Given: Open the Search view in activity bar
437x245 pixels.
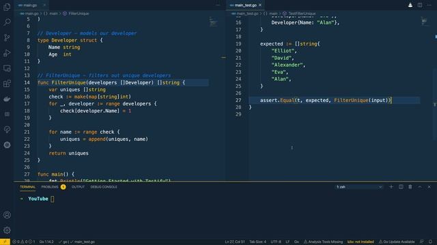Looking at the screenshot, I should coord(7,22).
